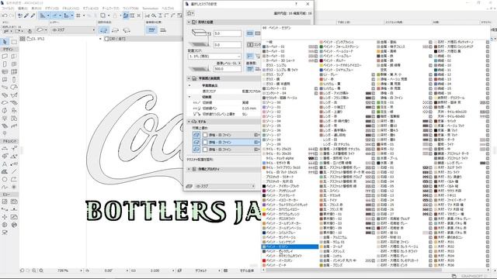
Task: Open the layer dropdown in info box
Action: coord(73,30)
